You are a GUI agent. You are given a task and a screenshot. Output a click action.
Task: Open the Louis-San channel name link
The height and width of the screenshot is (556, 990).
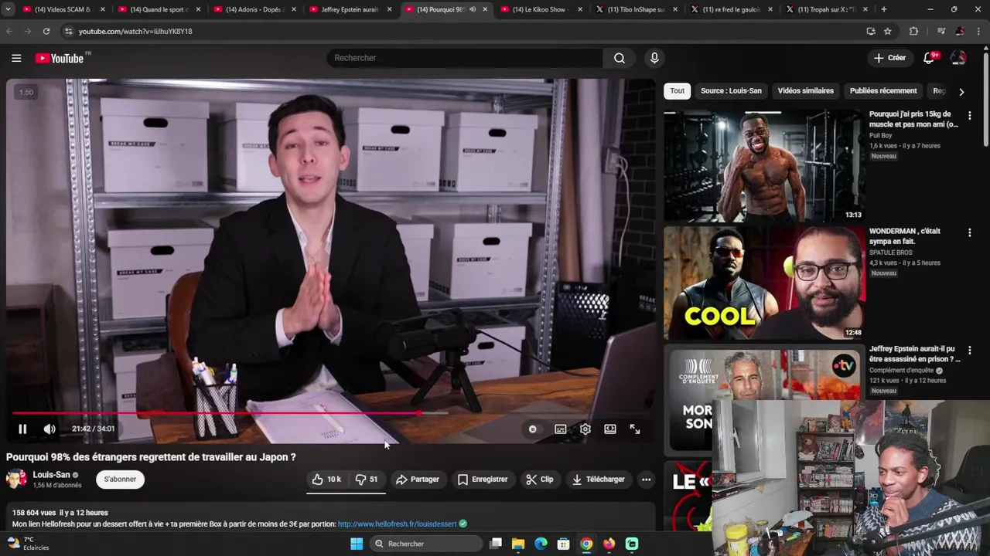(x=51, y=475)
